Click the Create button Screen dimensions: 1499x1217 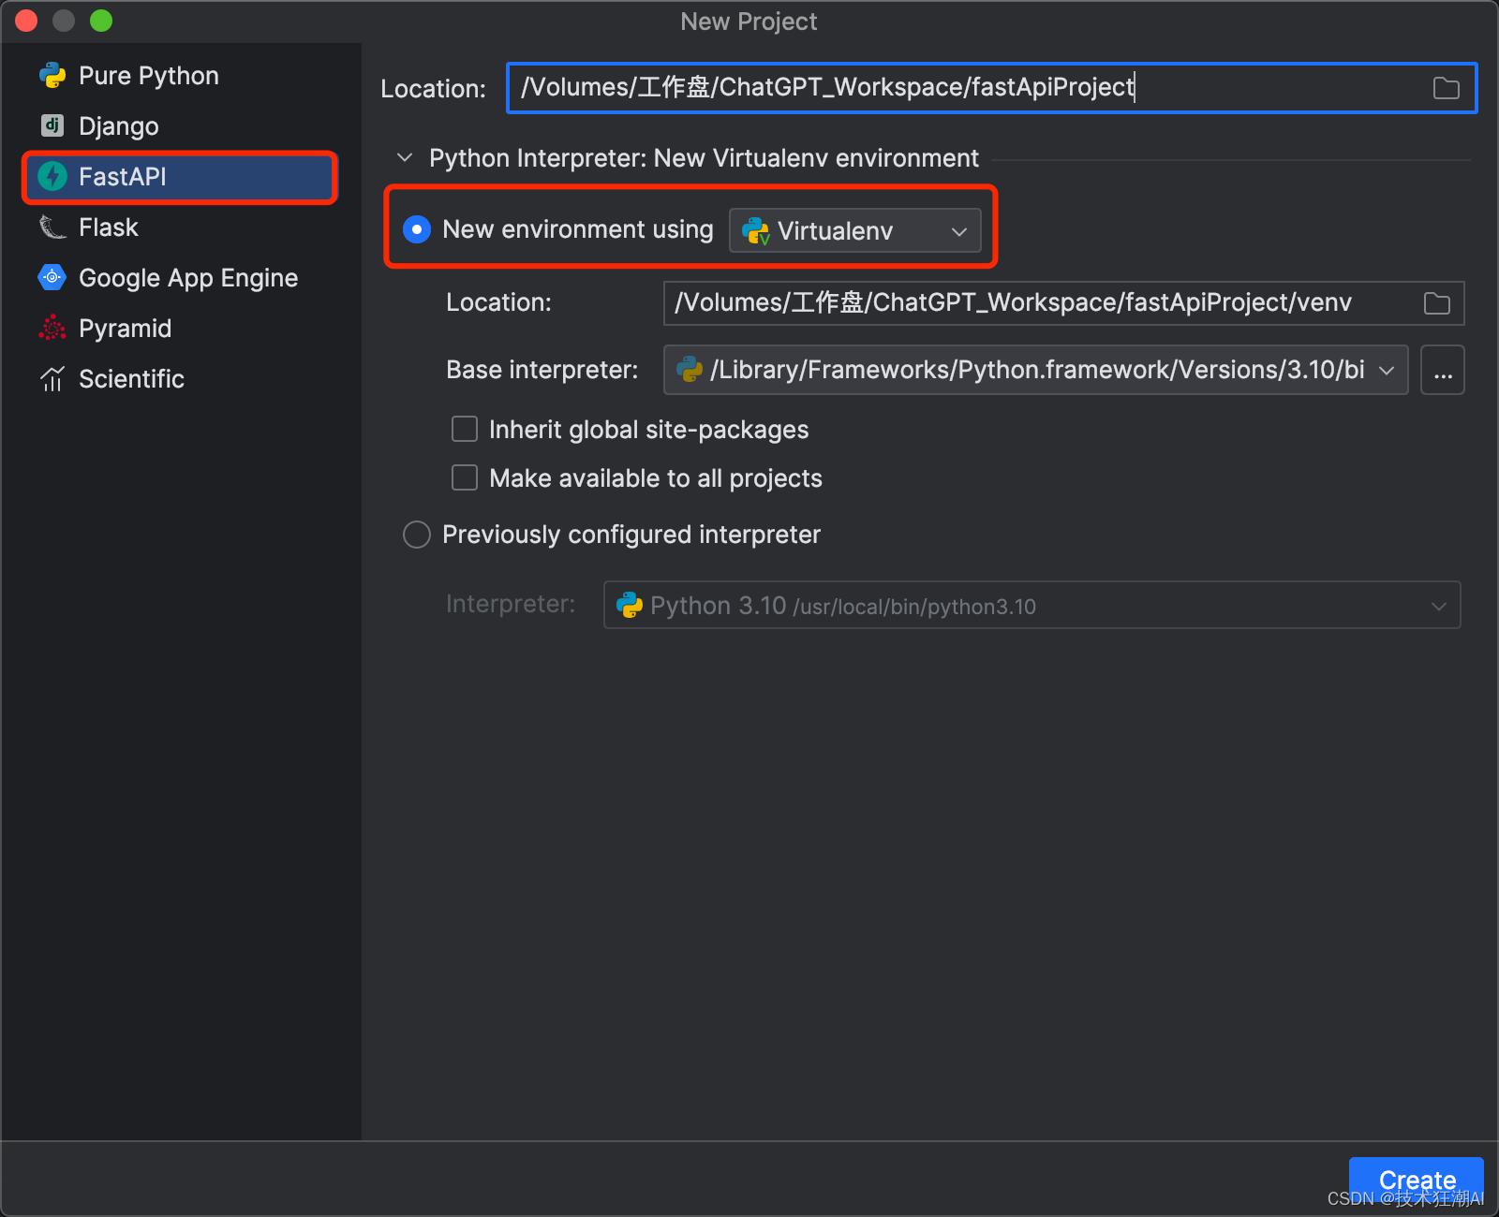tap(1417, 1180)
